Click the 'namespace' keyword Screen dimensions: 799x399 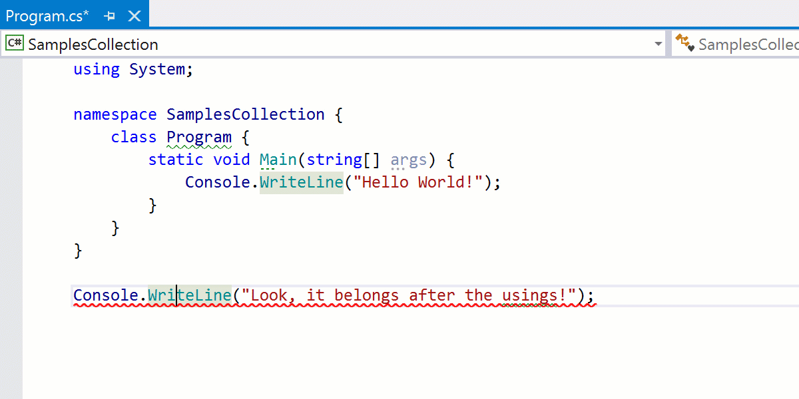(x=115, y=114)
